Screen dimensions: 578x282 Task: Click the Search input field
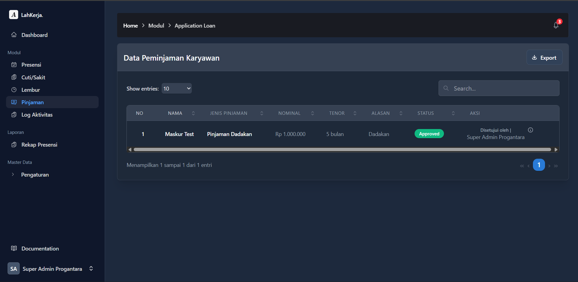click(x=499, y=88)
